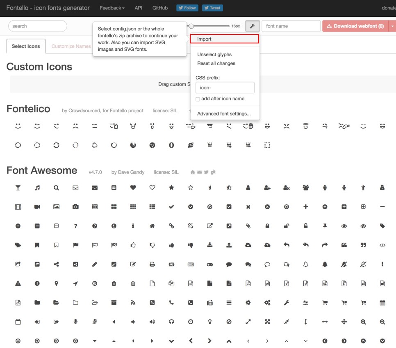
Task: Select the printer icon
Action: 152,264
